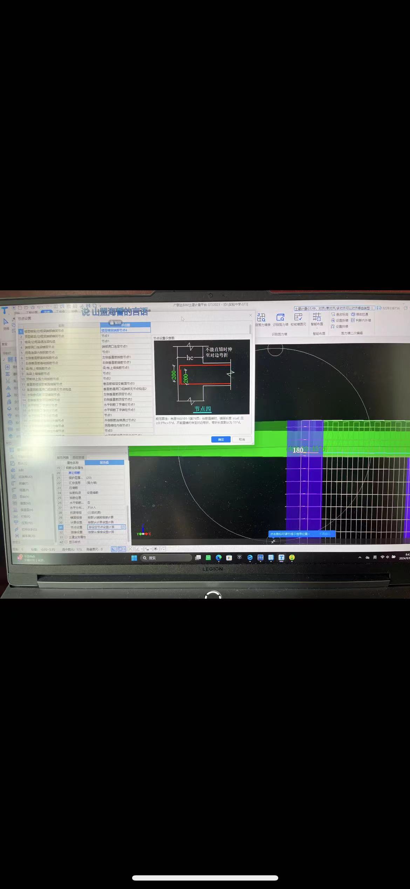
Task: Click the 识别剪力墙 ribbon icon
Action: [x=280, y=320]
